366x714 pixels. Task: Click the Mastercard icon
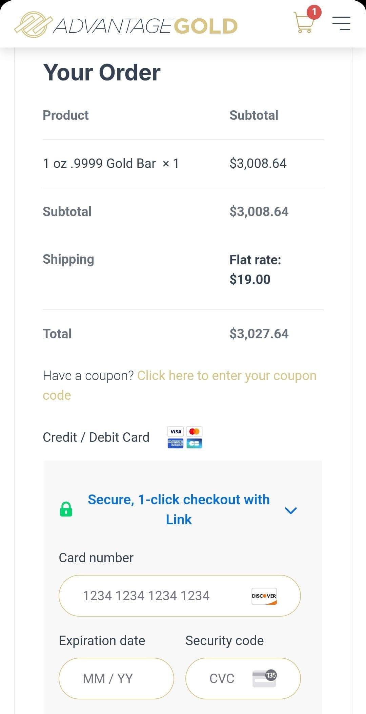click(x=194, y=432)
